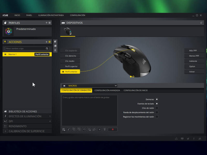Switch to CONFIGURACIÓN AVANZADA tab
The height and width of the screenshot is (155, 207).
107,90
